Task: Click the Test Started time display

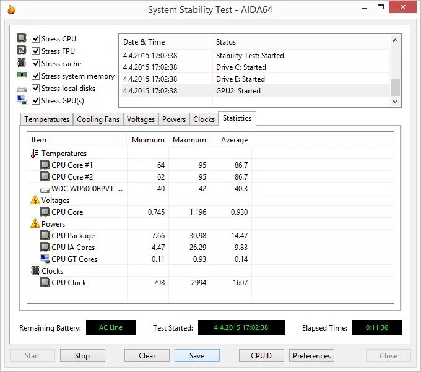Action: (x=241, y=327)
